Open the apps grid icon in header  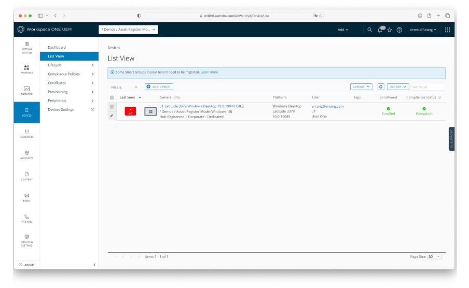point(447,30)
